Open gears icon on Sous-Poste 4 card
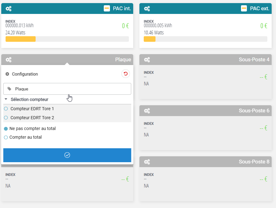Viewport: 276px width, 208px height. pos(147,60)
